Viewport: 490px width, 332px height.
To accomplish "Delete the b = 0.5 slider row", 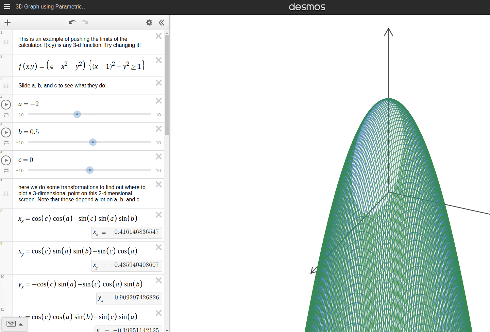I will [158, 129].
